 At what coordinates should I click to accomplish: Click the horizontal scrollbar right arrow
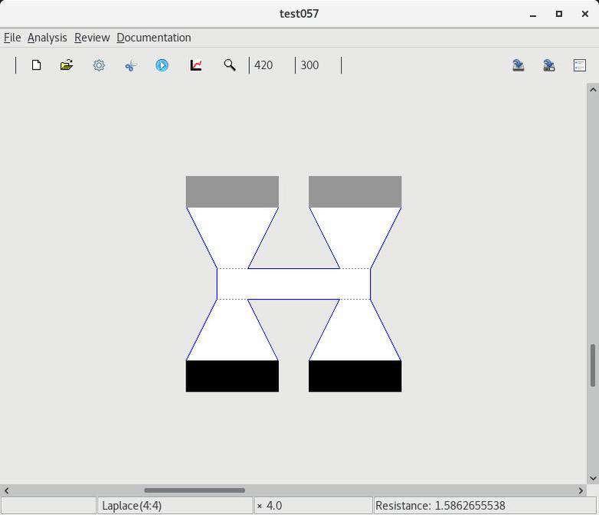tap(581, 490)
